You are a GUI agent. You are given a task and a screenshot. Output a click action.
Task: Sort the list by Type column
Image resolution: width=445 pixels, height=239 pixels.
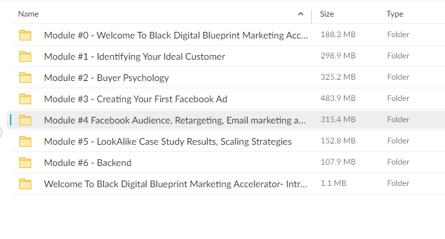(x=394, y=14)
